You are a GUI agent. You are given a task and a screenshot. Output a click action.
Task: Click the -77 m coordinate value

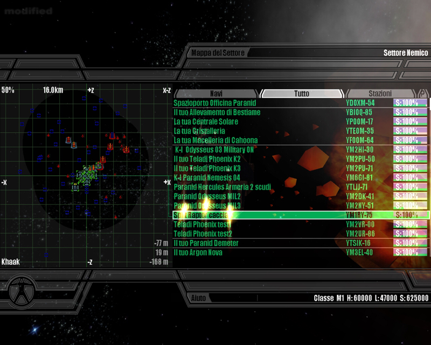pyautogui.click(x=161, y=243)
